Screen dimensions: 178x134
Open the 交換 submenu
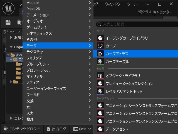[58, 101]
